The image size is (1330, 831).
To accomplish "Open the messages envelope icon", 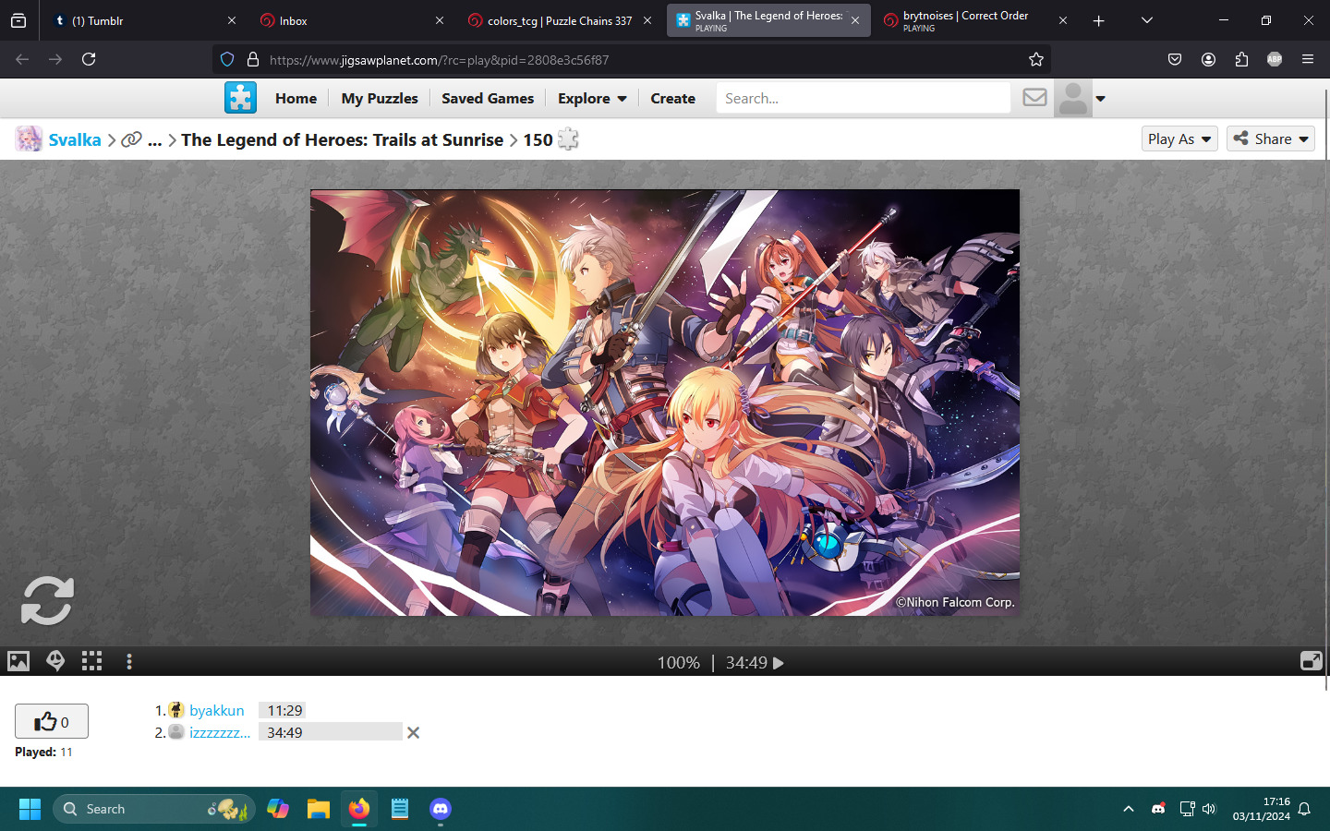I will pyautogui.click(x=1034, y=98).
